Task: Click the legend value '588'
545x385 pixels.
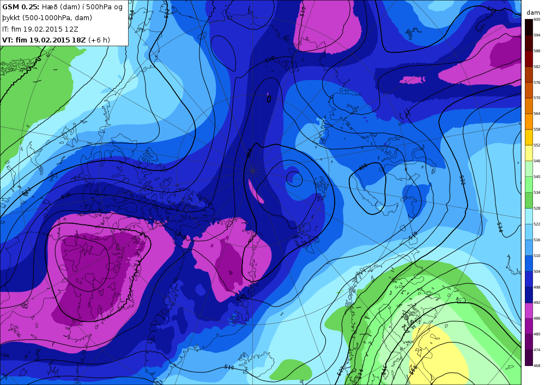Action: [537, 51]
